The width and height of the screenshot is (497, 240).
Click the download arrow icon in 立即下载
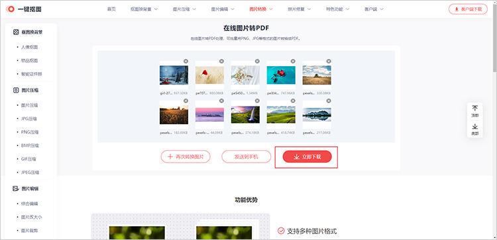click(x=297, y=157)
